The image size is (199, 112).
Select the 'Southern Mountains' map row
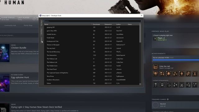point(92,80)
